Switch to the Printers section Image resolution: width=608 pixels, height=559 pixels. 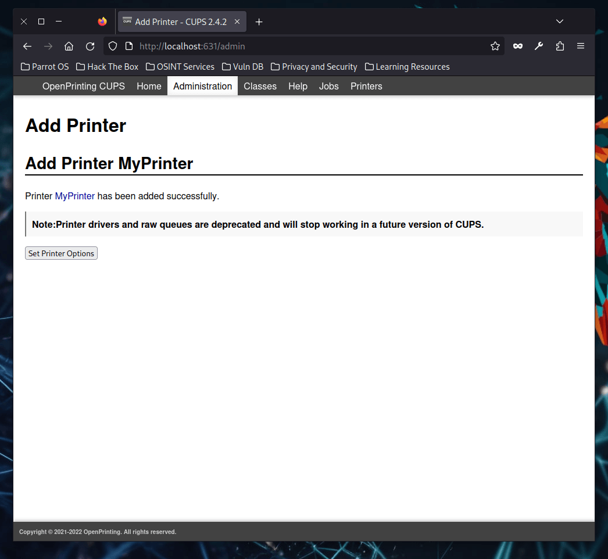pos(366,86)
